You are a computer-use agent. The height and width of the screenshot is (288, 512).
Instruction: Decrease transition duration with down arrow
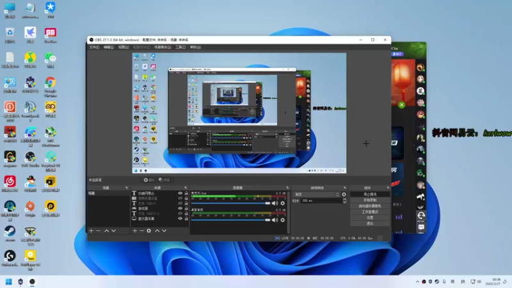[x=344, y=202]
